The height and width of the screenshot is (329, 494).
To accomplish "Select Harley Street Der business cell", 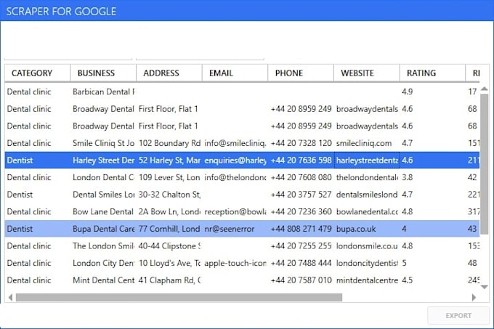I will [103, 161].
